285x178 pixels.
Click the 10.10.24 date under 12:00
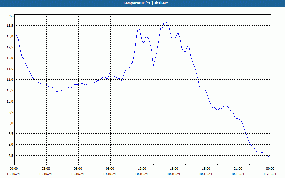pos(141,174)
